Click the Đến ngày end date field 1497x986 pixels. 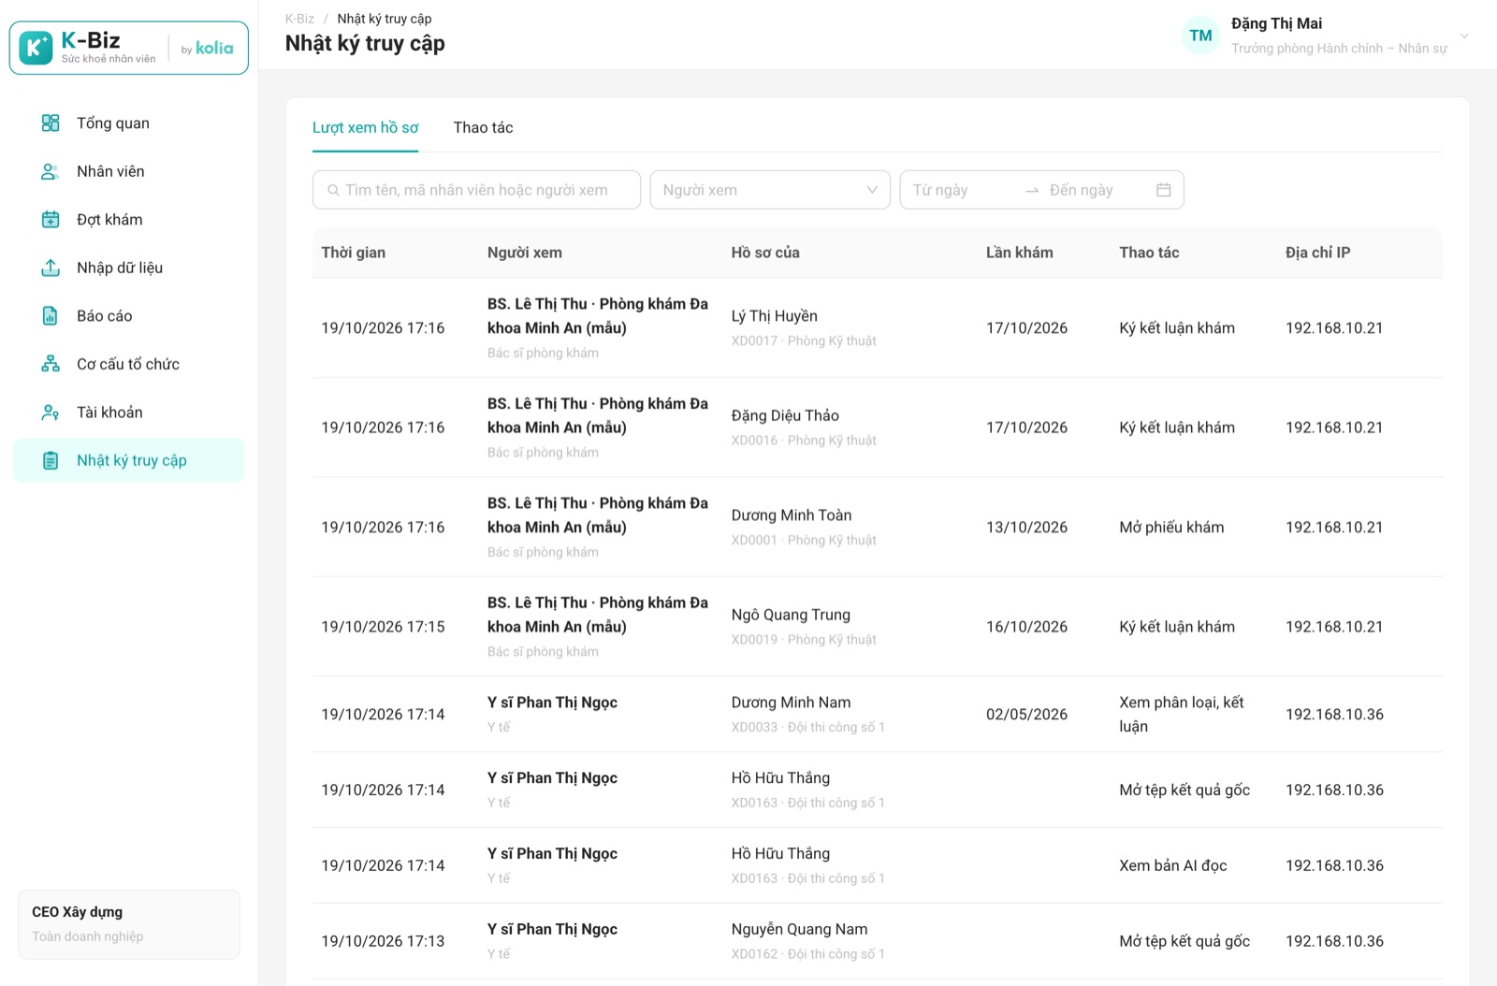tap(1095, 190)
